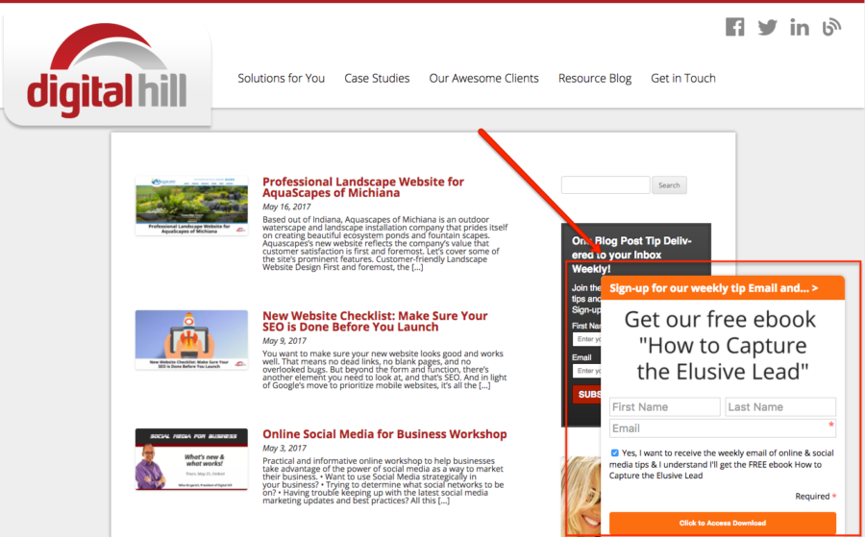This screenshot has height=537, width=865.
Task: Click the Click to Access Download button
Action: (x=723, y=524)
